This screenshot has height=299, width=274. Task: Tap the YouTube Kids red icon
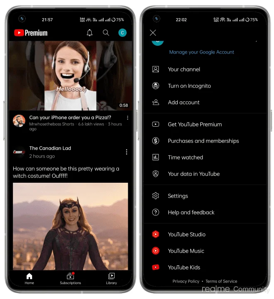tap(156, 267)
